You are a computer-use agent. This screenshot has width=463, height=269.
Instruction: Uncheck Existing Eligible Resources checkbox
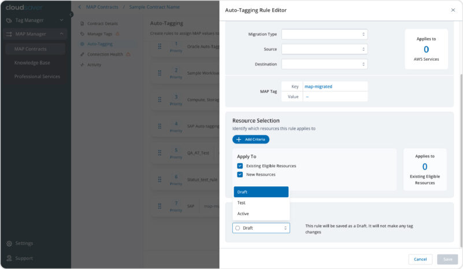point(240,166)
